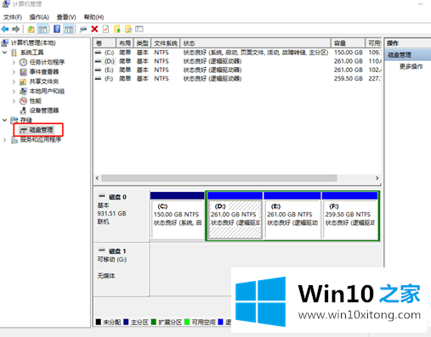Image resolution: width=431 pixels, height=337 pixels.
Task: Click the 磁盘管理 disk icon in the tree
Action: pyautogui.click(x=23, y=130)
